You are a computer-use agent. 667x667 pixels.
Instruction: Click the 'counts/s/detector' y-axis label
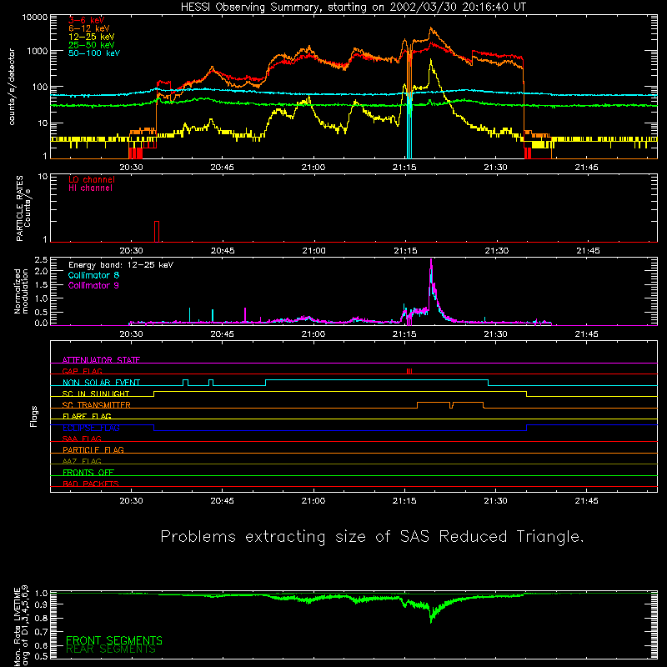point(12,87)
